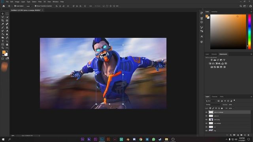The image size is (253, 142).
Task: Click the foreground color swatch in toolbox
Action: 4,52
